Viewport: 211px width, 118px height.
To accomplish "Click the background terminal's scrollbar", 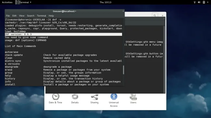I will pyautogui.click(x=164, y=59).
